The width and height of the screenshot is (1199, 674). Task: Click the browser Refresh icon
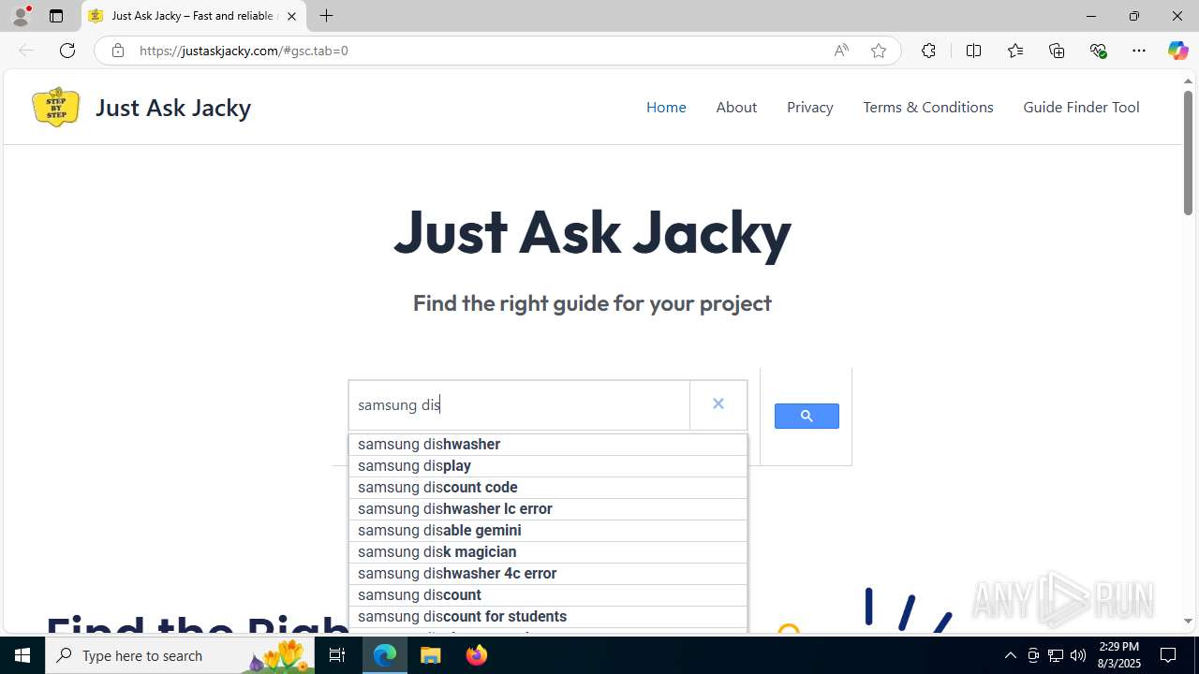(67, 51)
